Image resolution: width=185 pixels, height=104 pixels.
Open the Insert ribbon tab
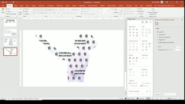pyautogui.click(x=21, y=6)
